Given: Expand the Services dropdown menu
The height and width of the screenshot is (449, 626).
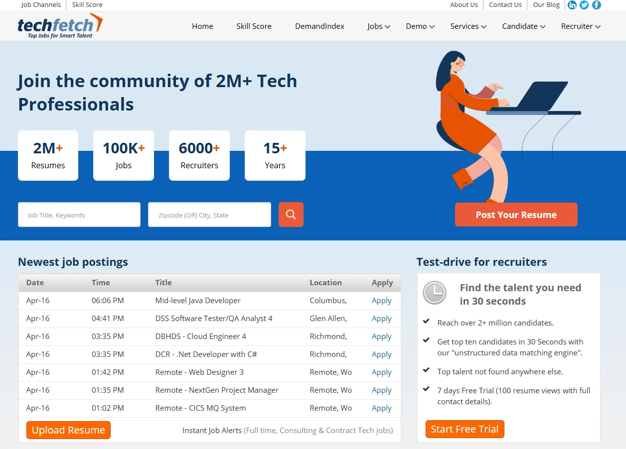Looking at the screenshot, I should click(x=469, y=26).
